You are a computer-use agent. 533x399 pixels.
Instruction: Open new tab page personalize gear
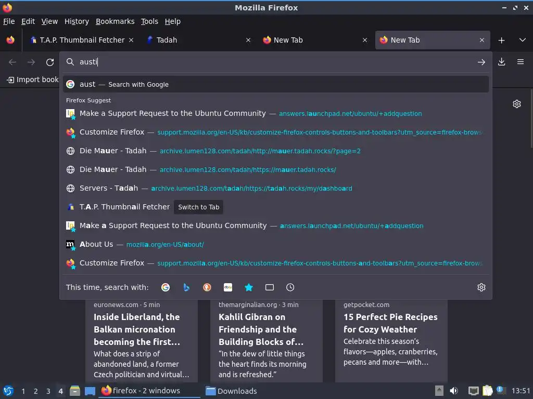pyautogui.click(x=517, y=104)
